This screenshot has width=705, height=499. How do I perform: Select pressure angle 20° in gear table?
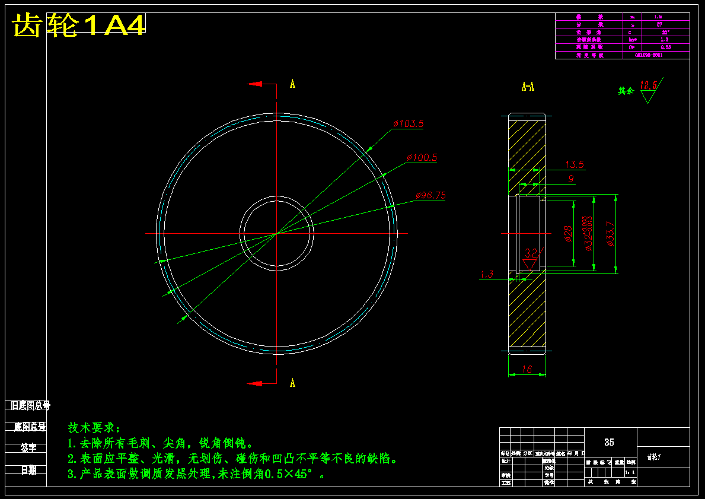pos(665,32)
